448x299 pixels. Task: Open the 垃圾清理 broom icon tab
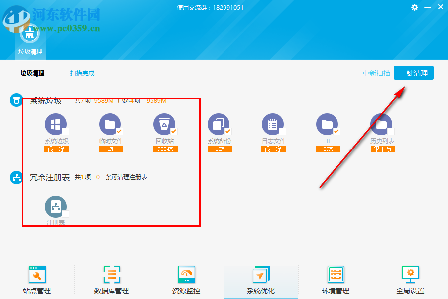tap(30, 41)
